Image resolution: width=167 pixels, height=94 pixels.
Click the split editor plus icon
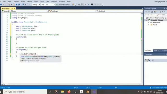click(x=142, y=14)
